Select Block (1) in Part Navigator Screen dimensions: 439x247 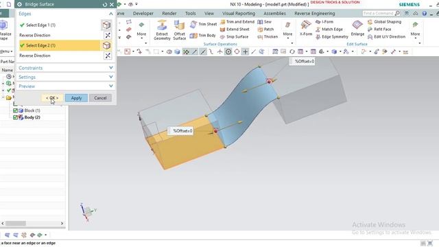[32, 110]
